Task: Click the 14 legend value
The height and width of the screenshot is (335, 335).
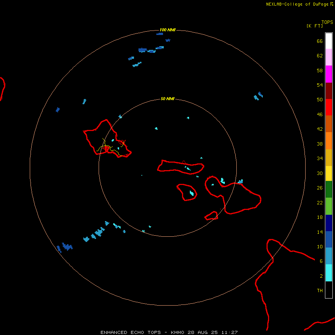Action: click(320, 232)
